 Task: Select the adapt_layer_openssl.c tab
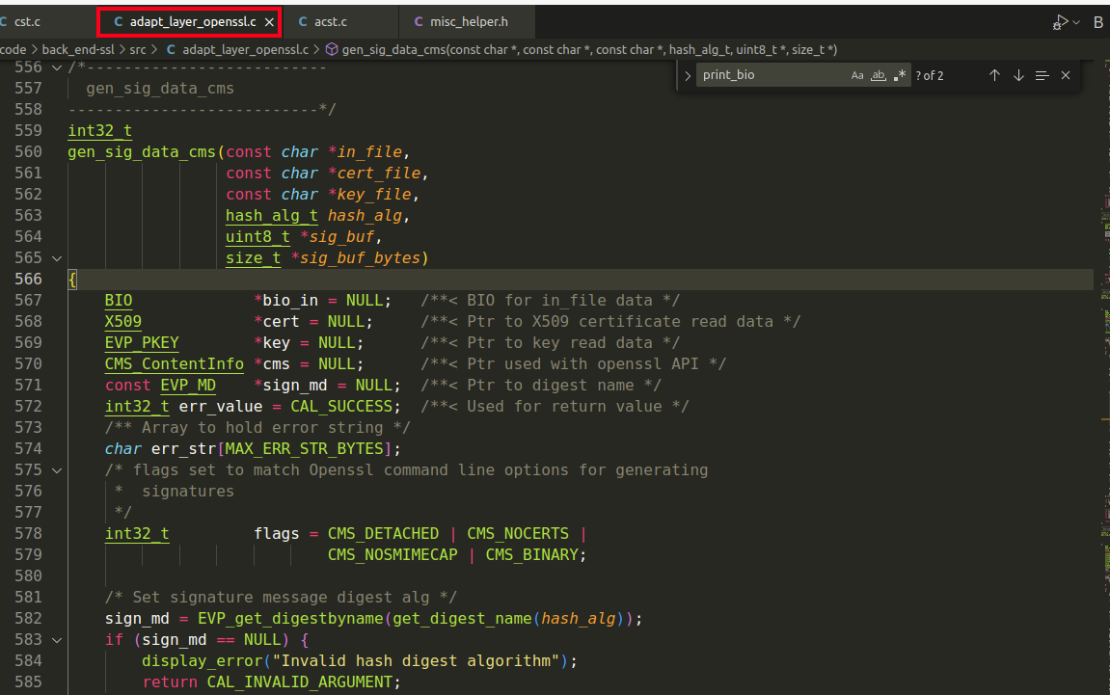[189, 22]
